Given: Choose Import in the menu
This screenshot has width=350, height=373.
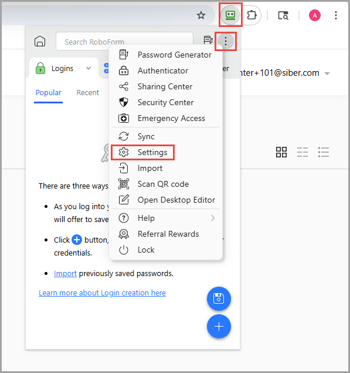Looking at the screenshot, I should pyautogui.click(x=166, y=168).
